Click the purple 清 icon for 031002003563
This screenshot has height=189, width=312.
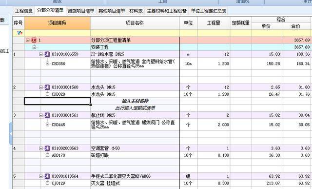47,148
